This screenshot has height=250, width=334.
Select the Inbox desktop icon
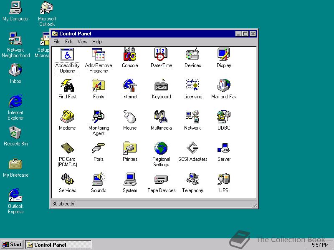click(15, 74)
